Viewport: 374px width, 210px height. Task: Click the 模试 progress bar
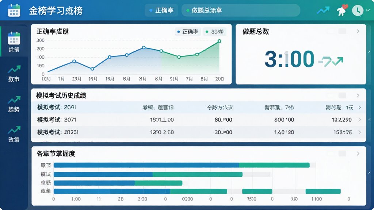point(148,174)
